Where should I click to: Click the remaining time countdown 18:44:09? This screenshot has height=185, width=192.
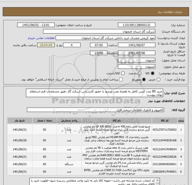click(46, 45)
